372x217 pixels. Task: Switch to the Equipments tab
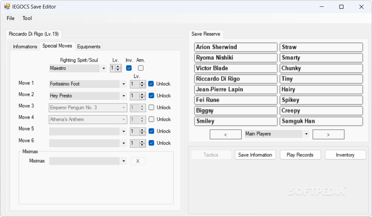pyautogui.click(x=89, y=47)
